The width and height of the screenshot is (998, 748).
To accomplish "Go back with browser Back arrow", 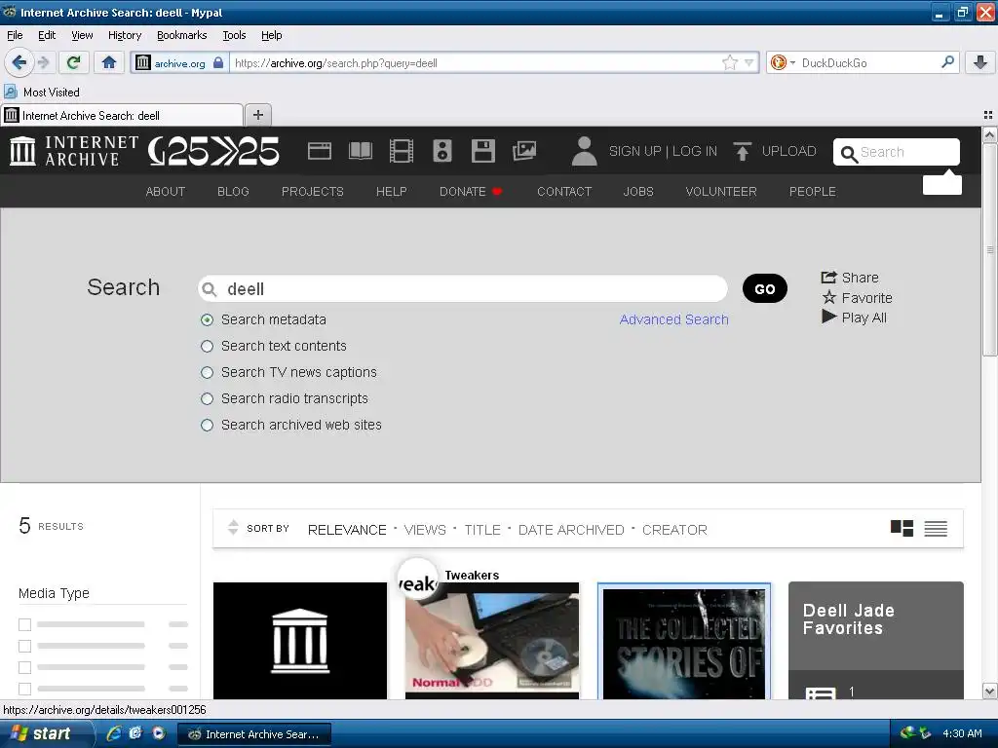I will (19, 62).
